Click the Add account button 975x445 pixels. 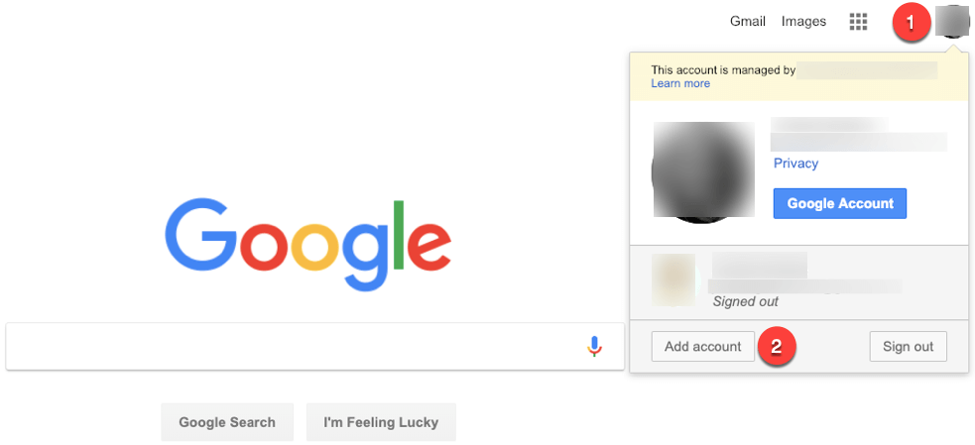702,346
